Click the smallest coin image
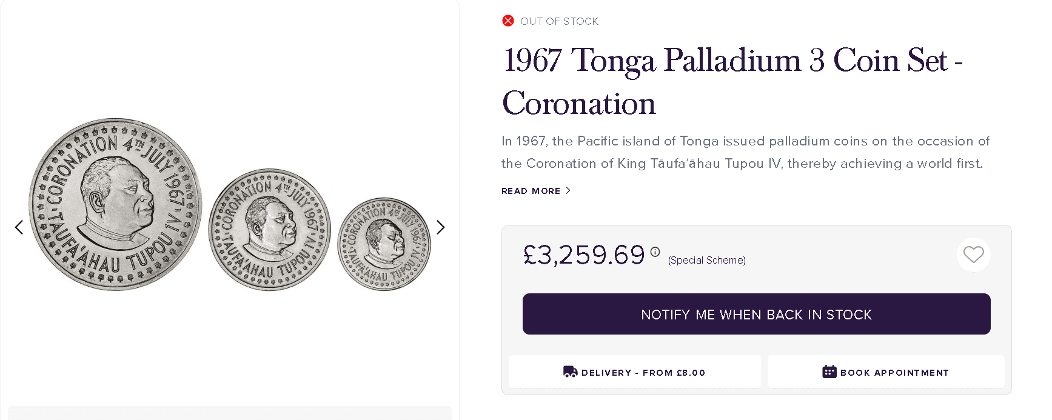The width and height of the screenshot is (1052, 420). [x=383, y=244]
